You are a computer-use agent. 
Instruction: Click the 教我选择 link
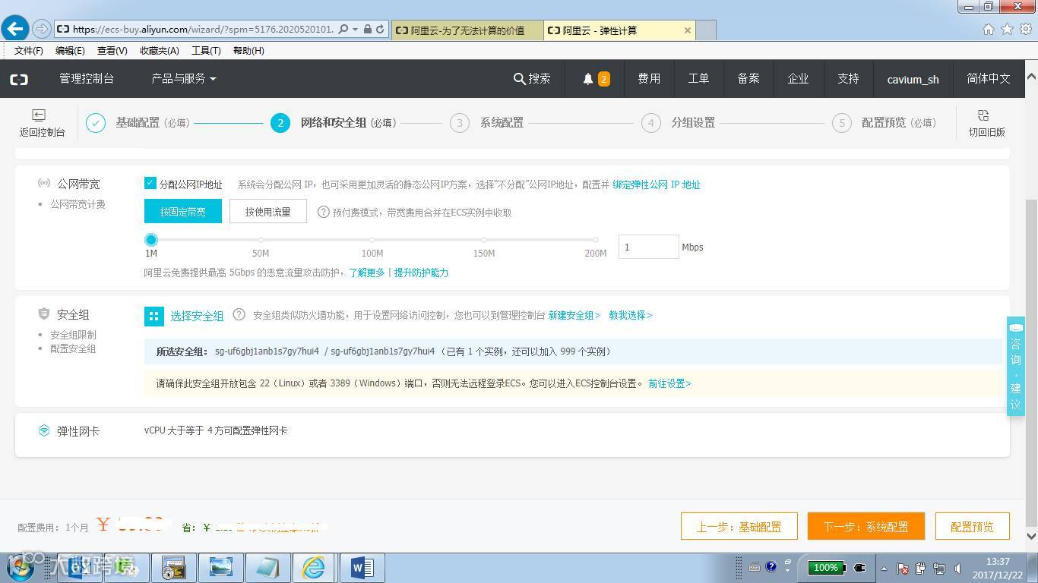click(631, 315)
